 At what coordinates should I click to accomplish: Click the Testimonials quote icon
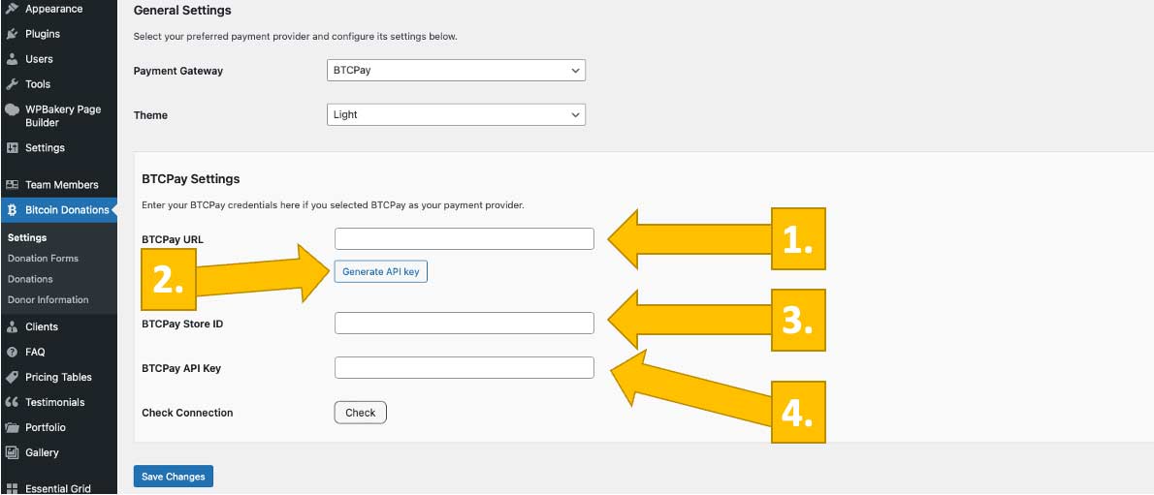click(x=12, y=402)
